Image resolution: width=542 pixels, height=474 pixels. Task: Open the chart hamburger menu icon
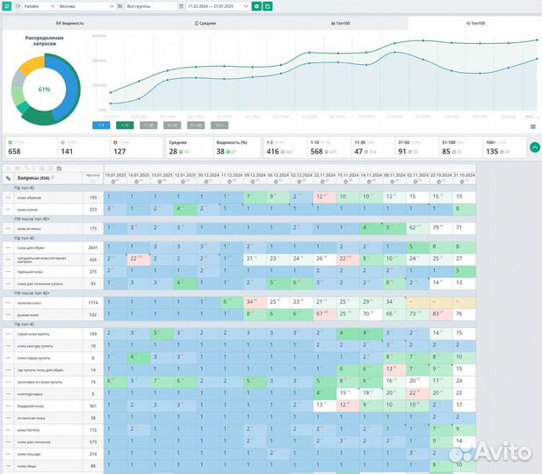[532, 126]
